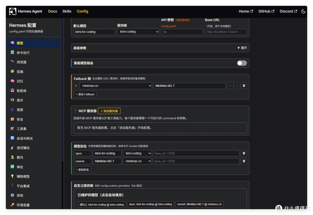Open the 命令执行 sidebar section

pos(34,53)
